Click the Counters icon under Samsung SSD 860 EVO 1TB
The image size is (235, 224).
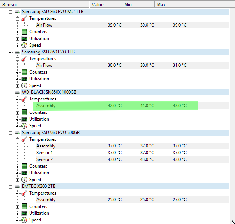[x=24, y=72]
